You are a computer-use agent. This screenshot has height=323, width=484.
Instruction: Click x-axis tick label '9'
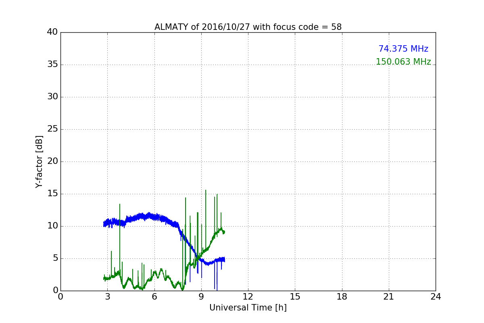tap(201, 296)
